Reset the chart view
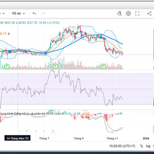This screenshot has width=154, height=154. (x=53, y=131)
